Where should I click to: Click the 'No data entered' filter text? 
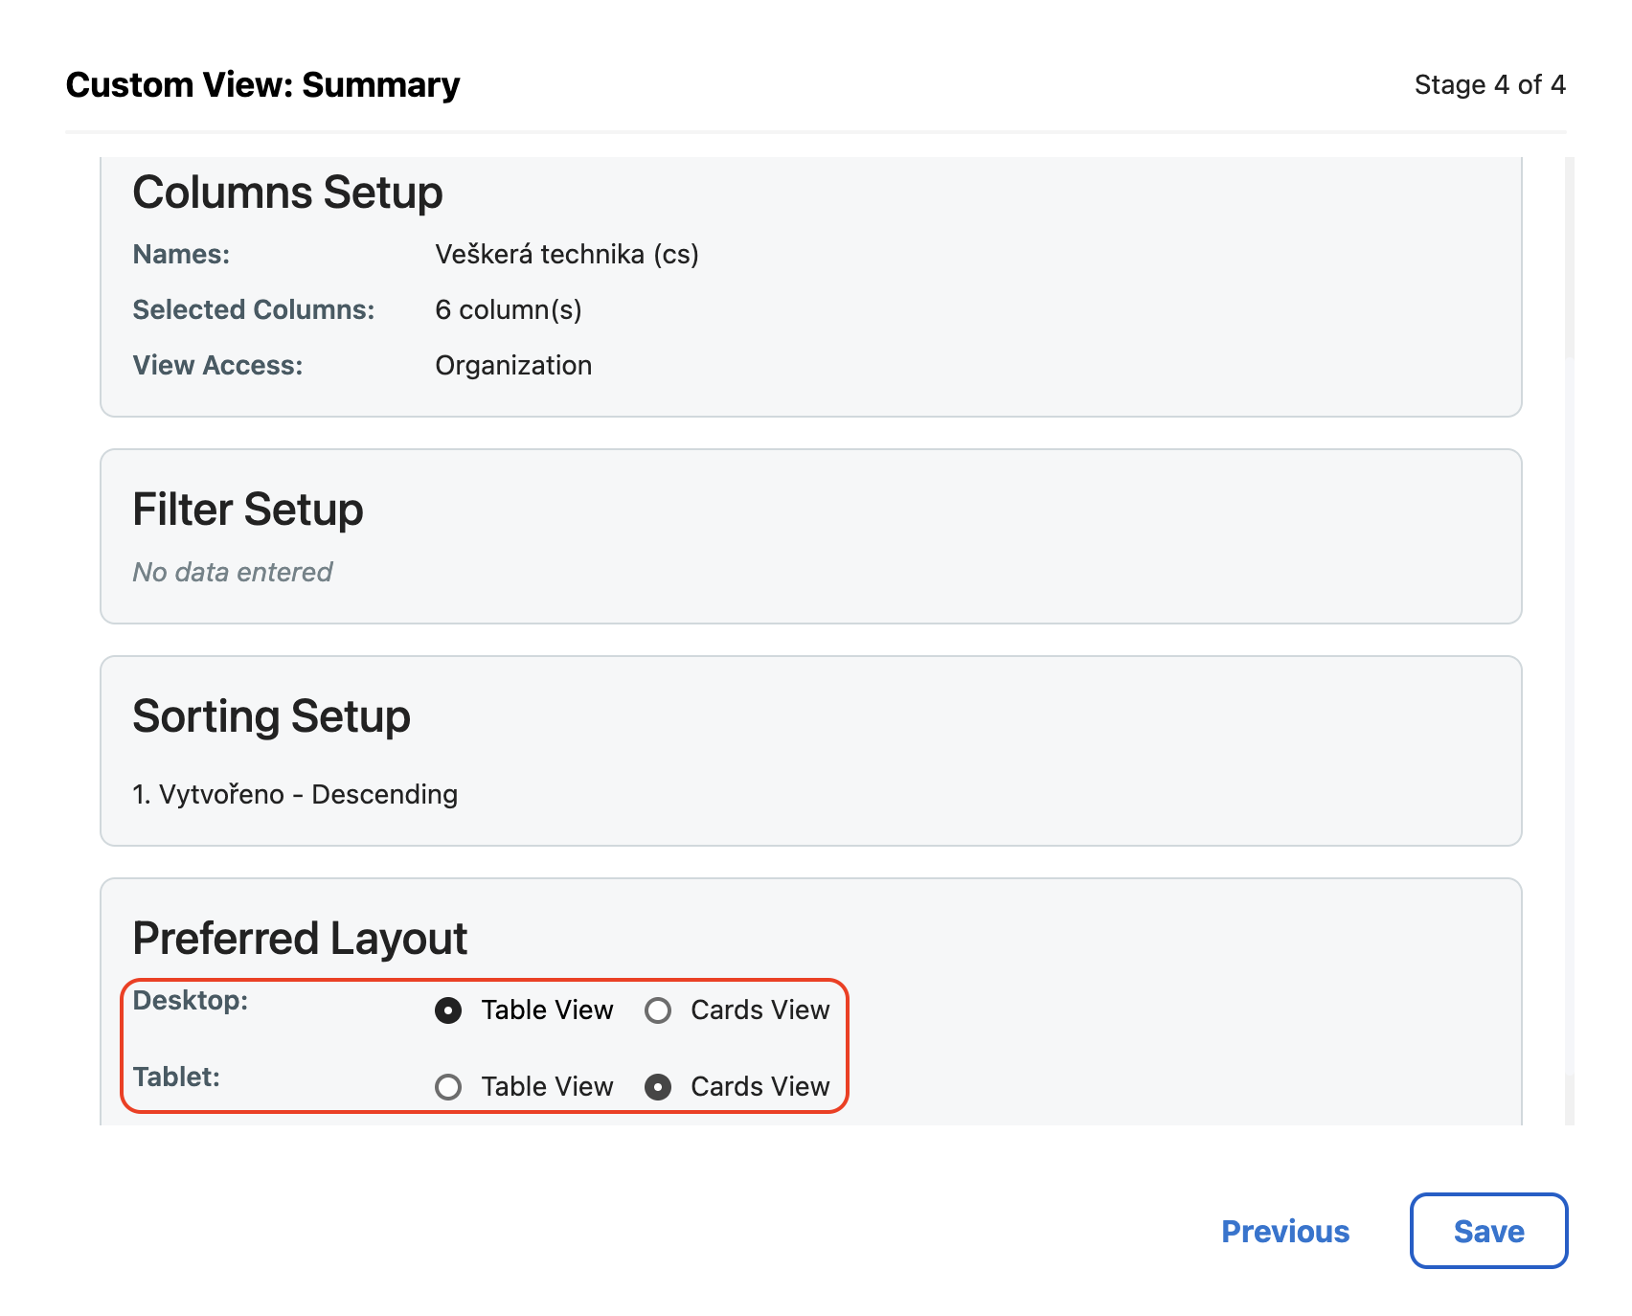coord(233,573)
